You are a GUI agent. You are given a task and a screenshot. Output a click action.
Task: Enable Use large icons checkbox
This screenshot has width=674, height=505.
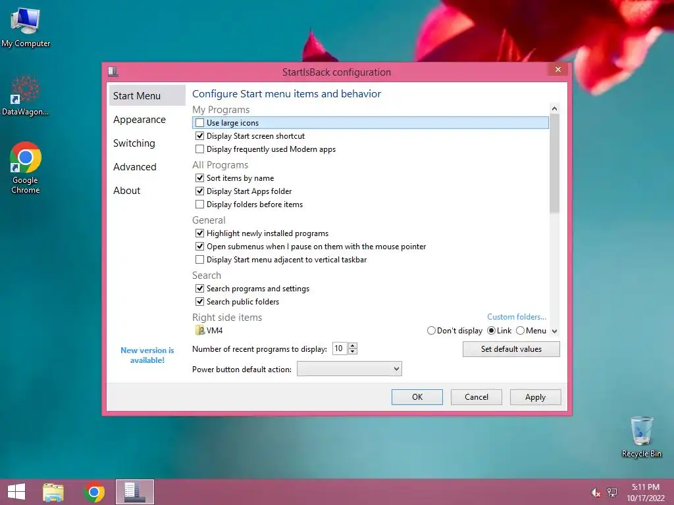[x=199, y=123]
